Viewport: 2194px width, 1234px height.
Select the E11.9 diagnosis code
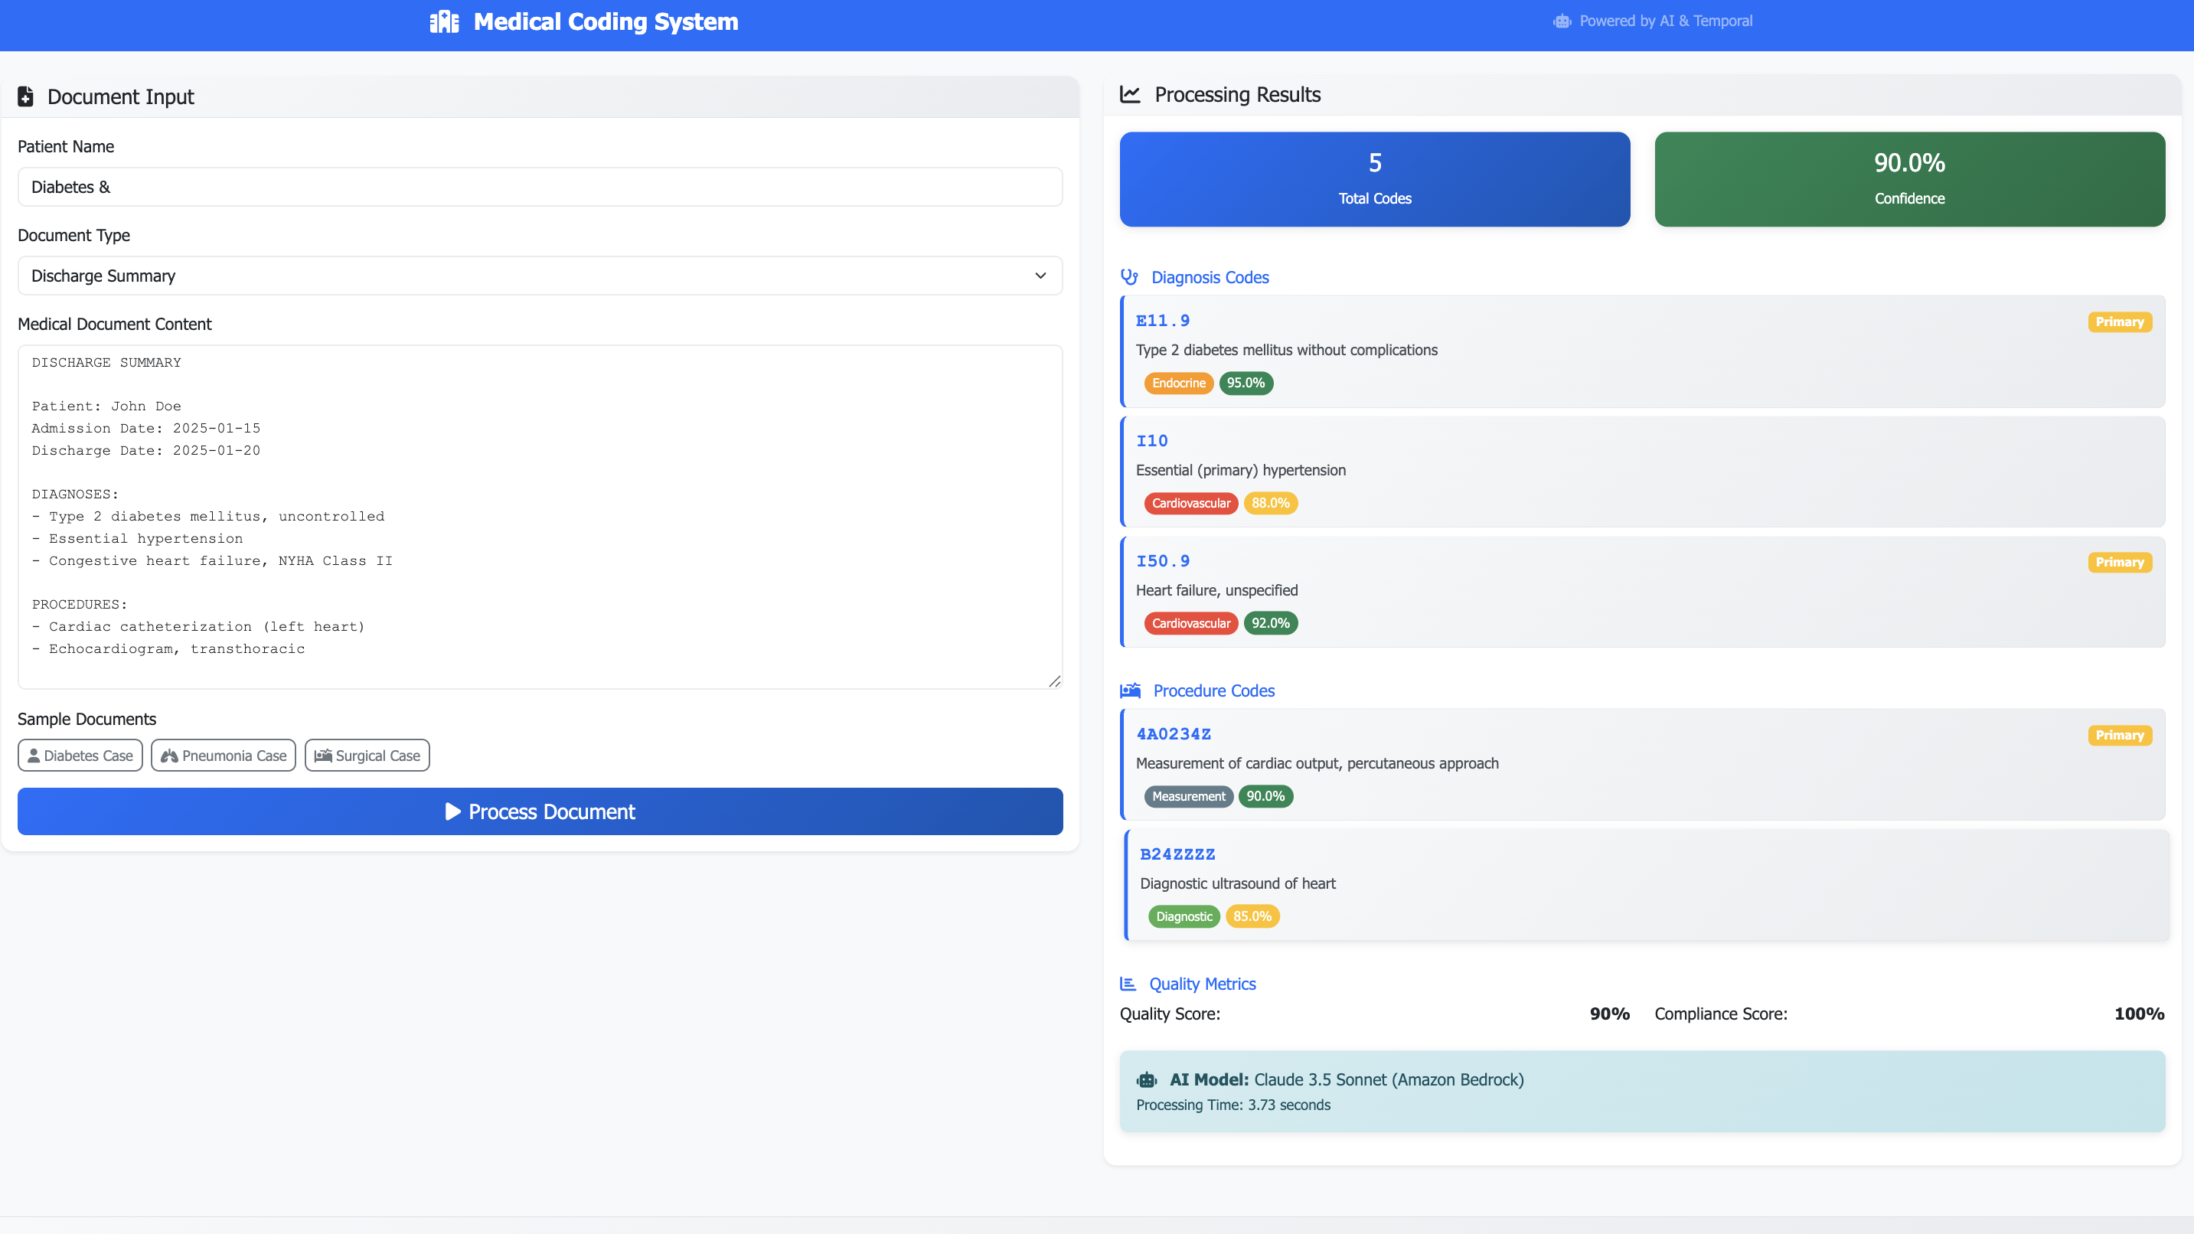tap(1163, 321)
